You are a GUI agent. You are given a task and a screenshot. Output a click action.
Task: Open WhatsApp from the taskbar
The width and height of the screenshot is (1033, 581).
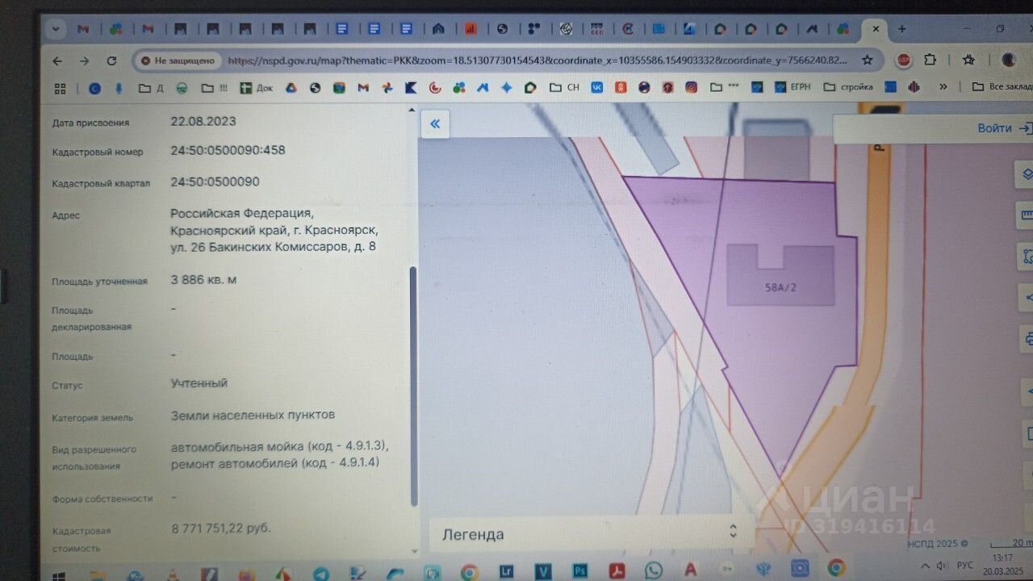tap(654, 571)
